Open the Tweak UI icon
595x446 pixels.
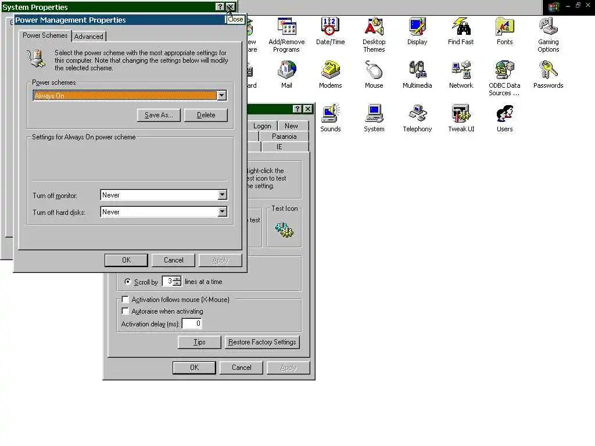coord(461,118)
